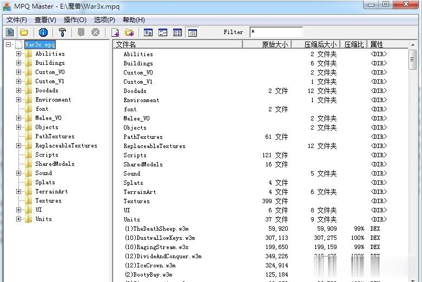
Task: Select (12)DivideAndConquer.w3m in file list
Action: point(163,256)
